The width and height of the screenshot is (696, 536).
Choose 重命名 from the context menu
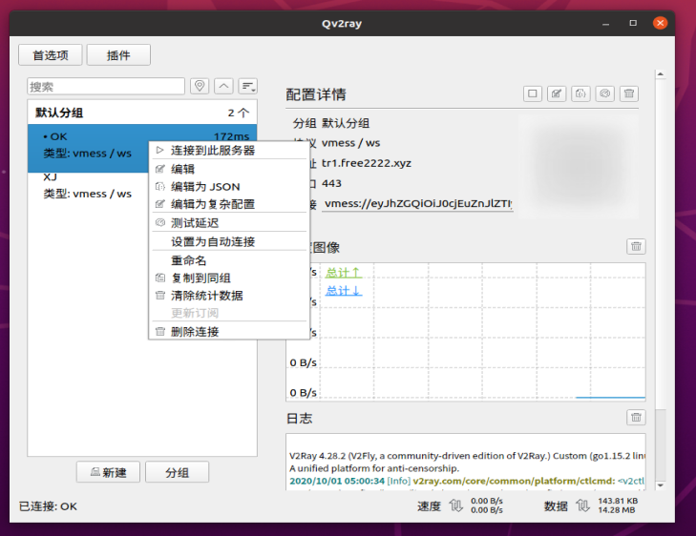tap(229, 260)
